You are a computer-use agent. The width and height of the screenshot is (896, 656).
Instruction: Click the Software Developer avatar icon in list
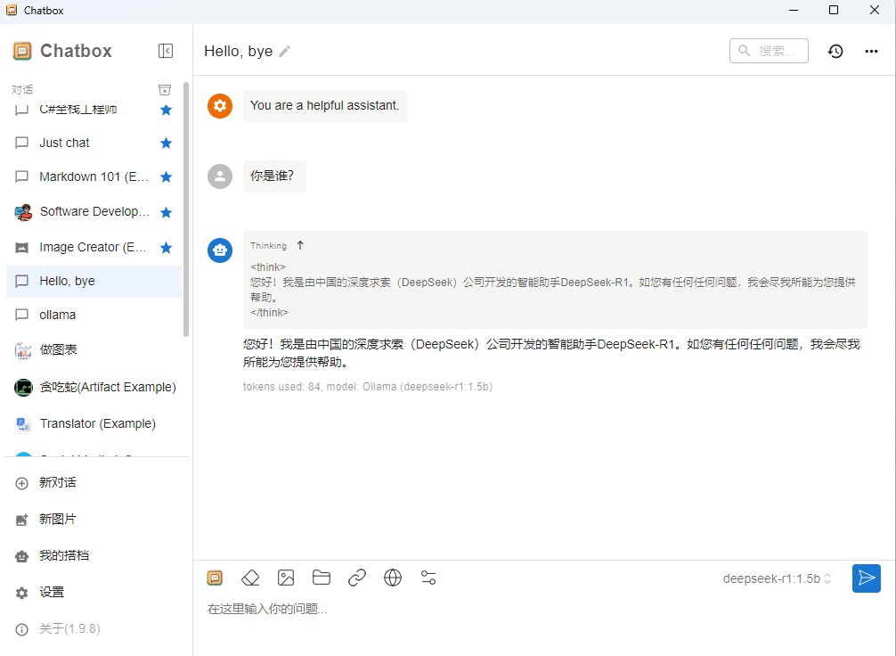pos(23,212)
